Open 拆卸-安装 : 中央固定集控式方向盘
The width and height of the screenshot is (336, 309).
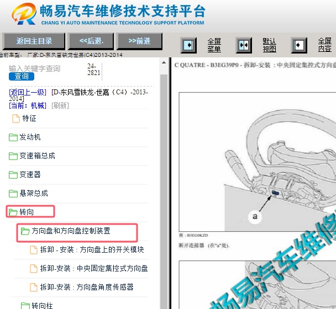click(x=94, y=268)
